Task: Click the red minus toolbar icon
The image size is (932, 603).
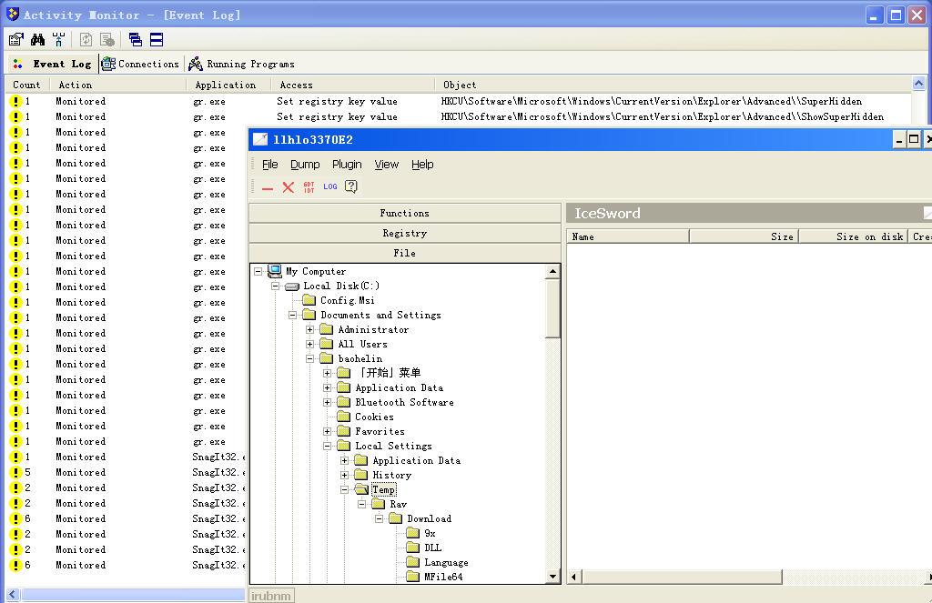Action: pyautogui.click(x=268, y=187)
